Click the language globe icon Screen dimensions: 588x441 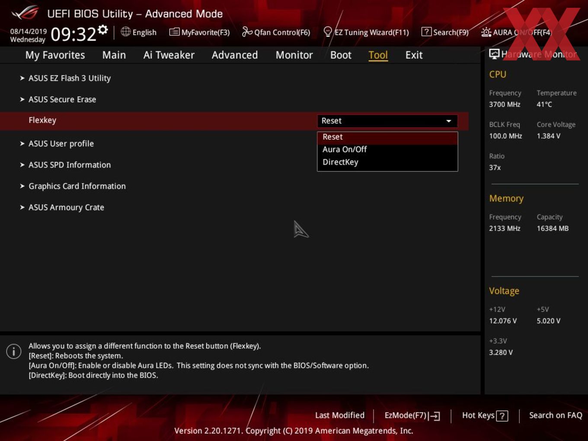click(x=125, y=32)
